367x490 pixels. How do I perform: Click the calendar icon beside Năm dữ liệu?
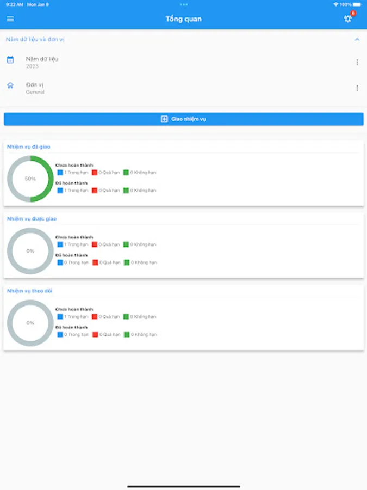click(x=10, y=60)
